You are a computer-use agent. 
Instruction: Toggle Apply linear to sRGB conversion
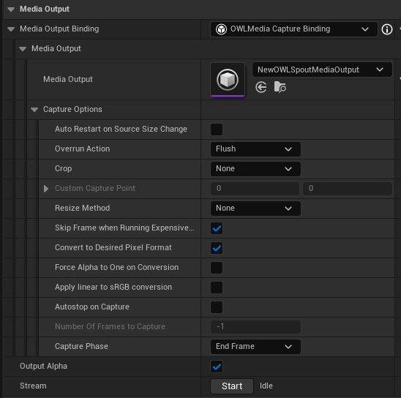pos(217,288)
